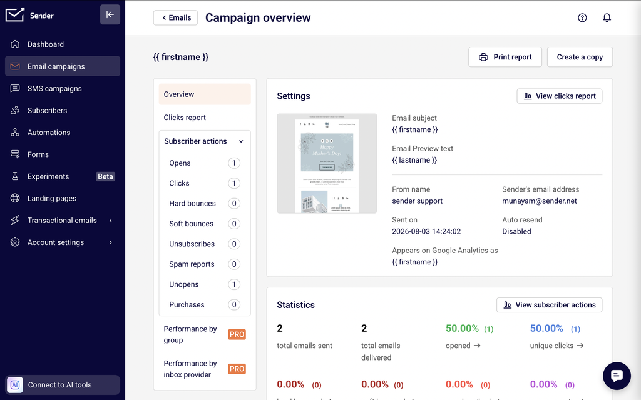Go back to Emails

coord(175,17)
